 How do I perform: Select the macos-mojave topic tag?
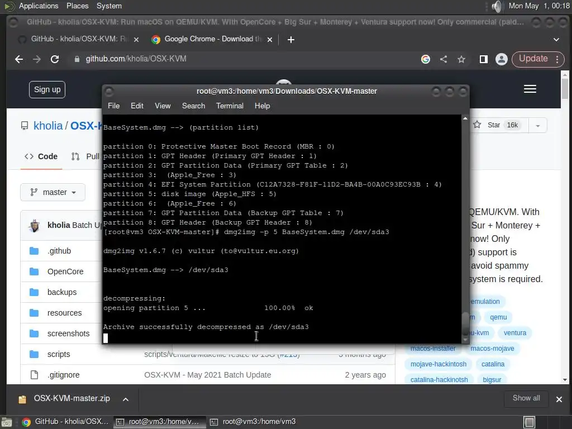pyautogui.click(x=492, y=349)
